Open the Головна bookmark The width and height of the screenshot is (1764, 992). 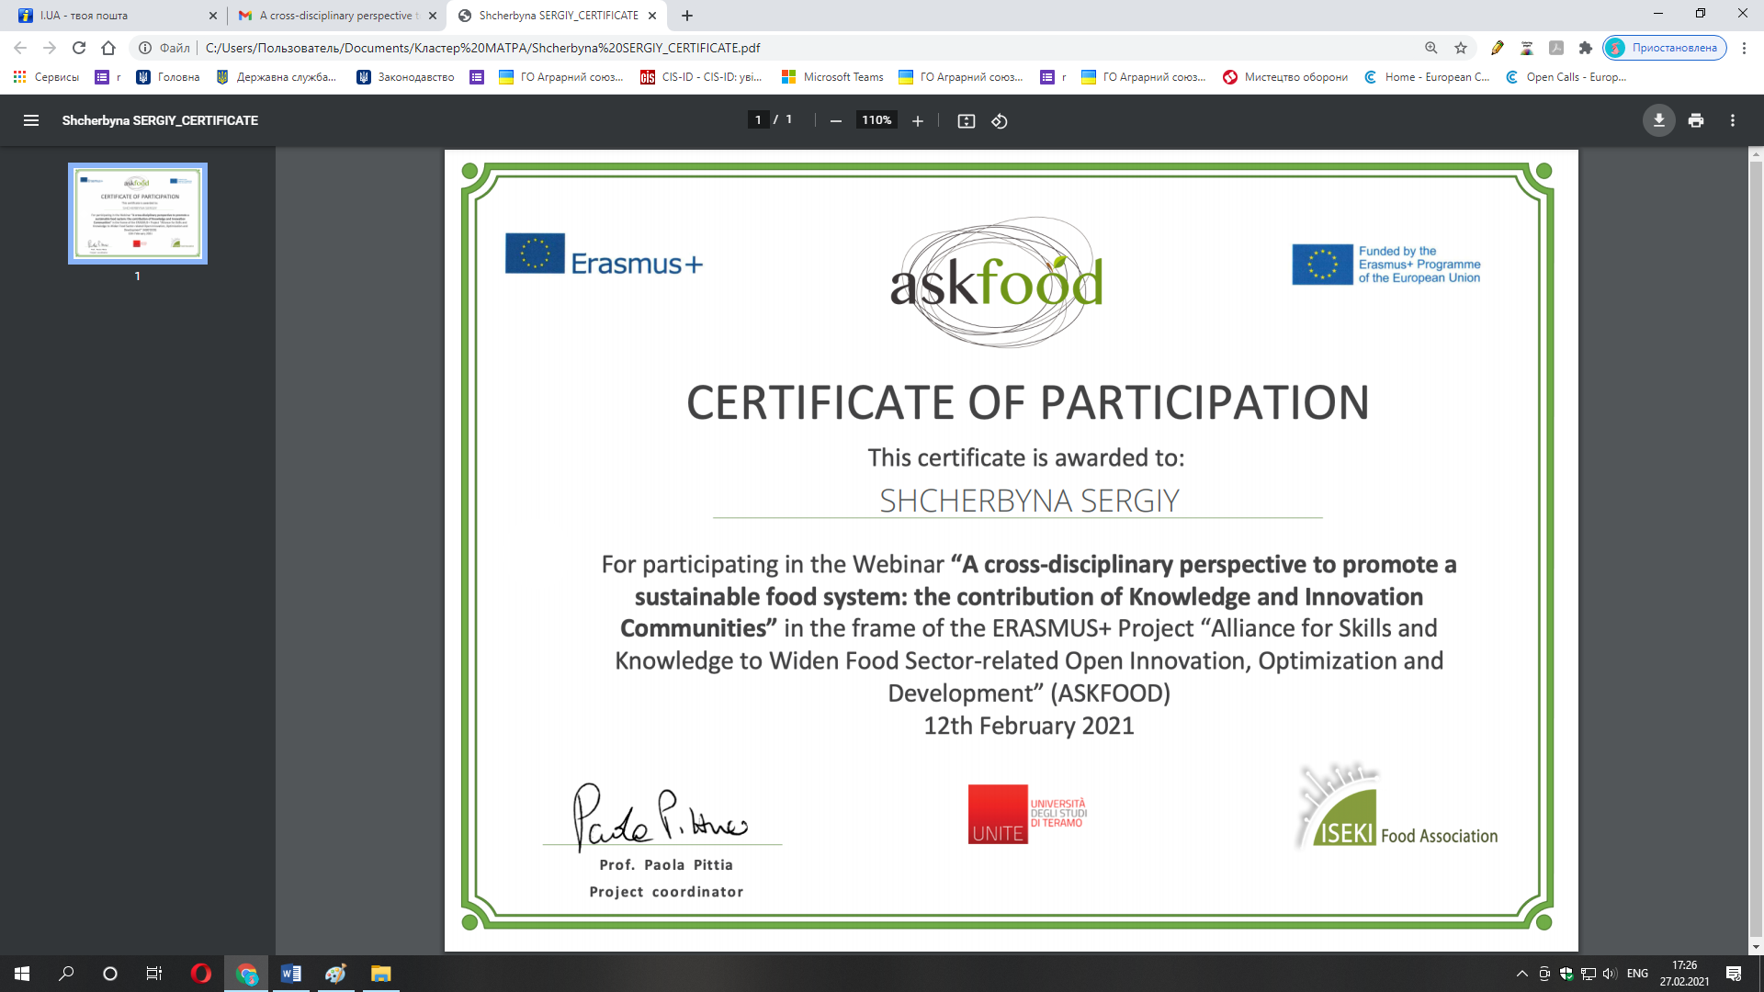[x=168, y=77]
